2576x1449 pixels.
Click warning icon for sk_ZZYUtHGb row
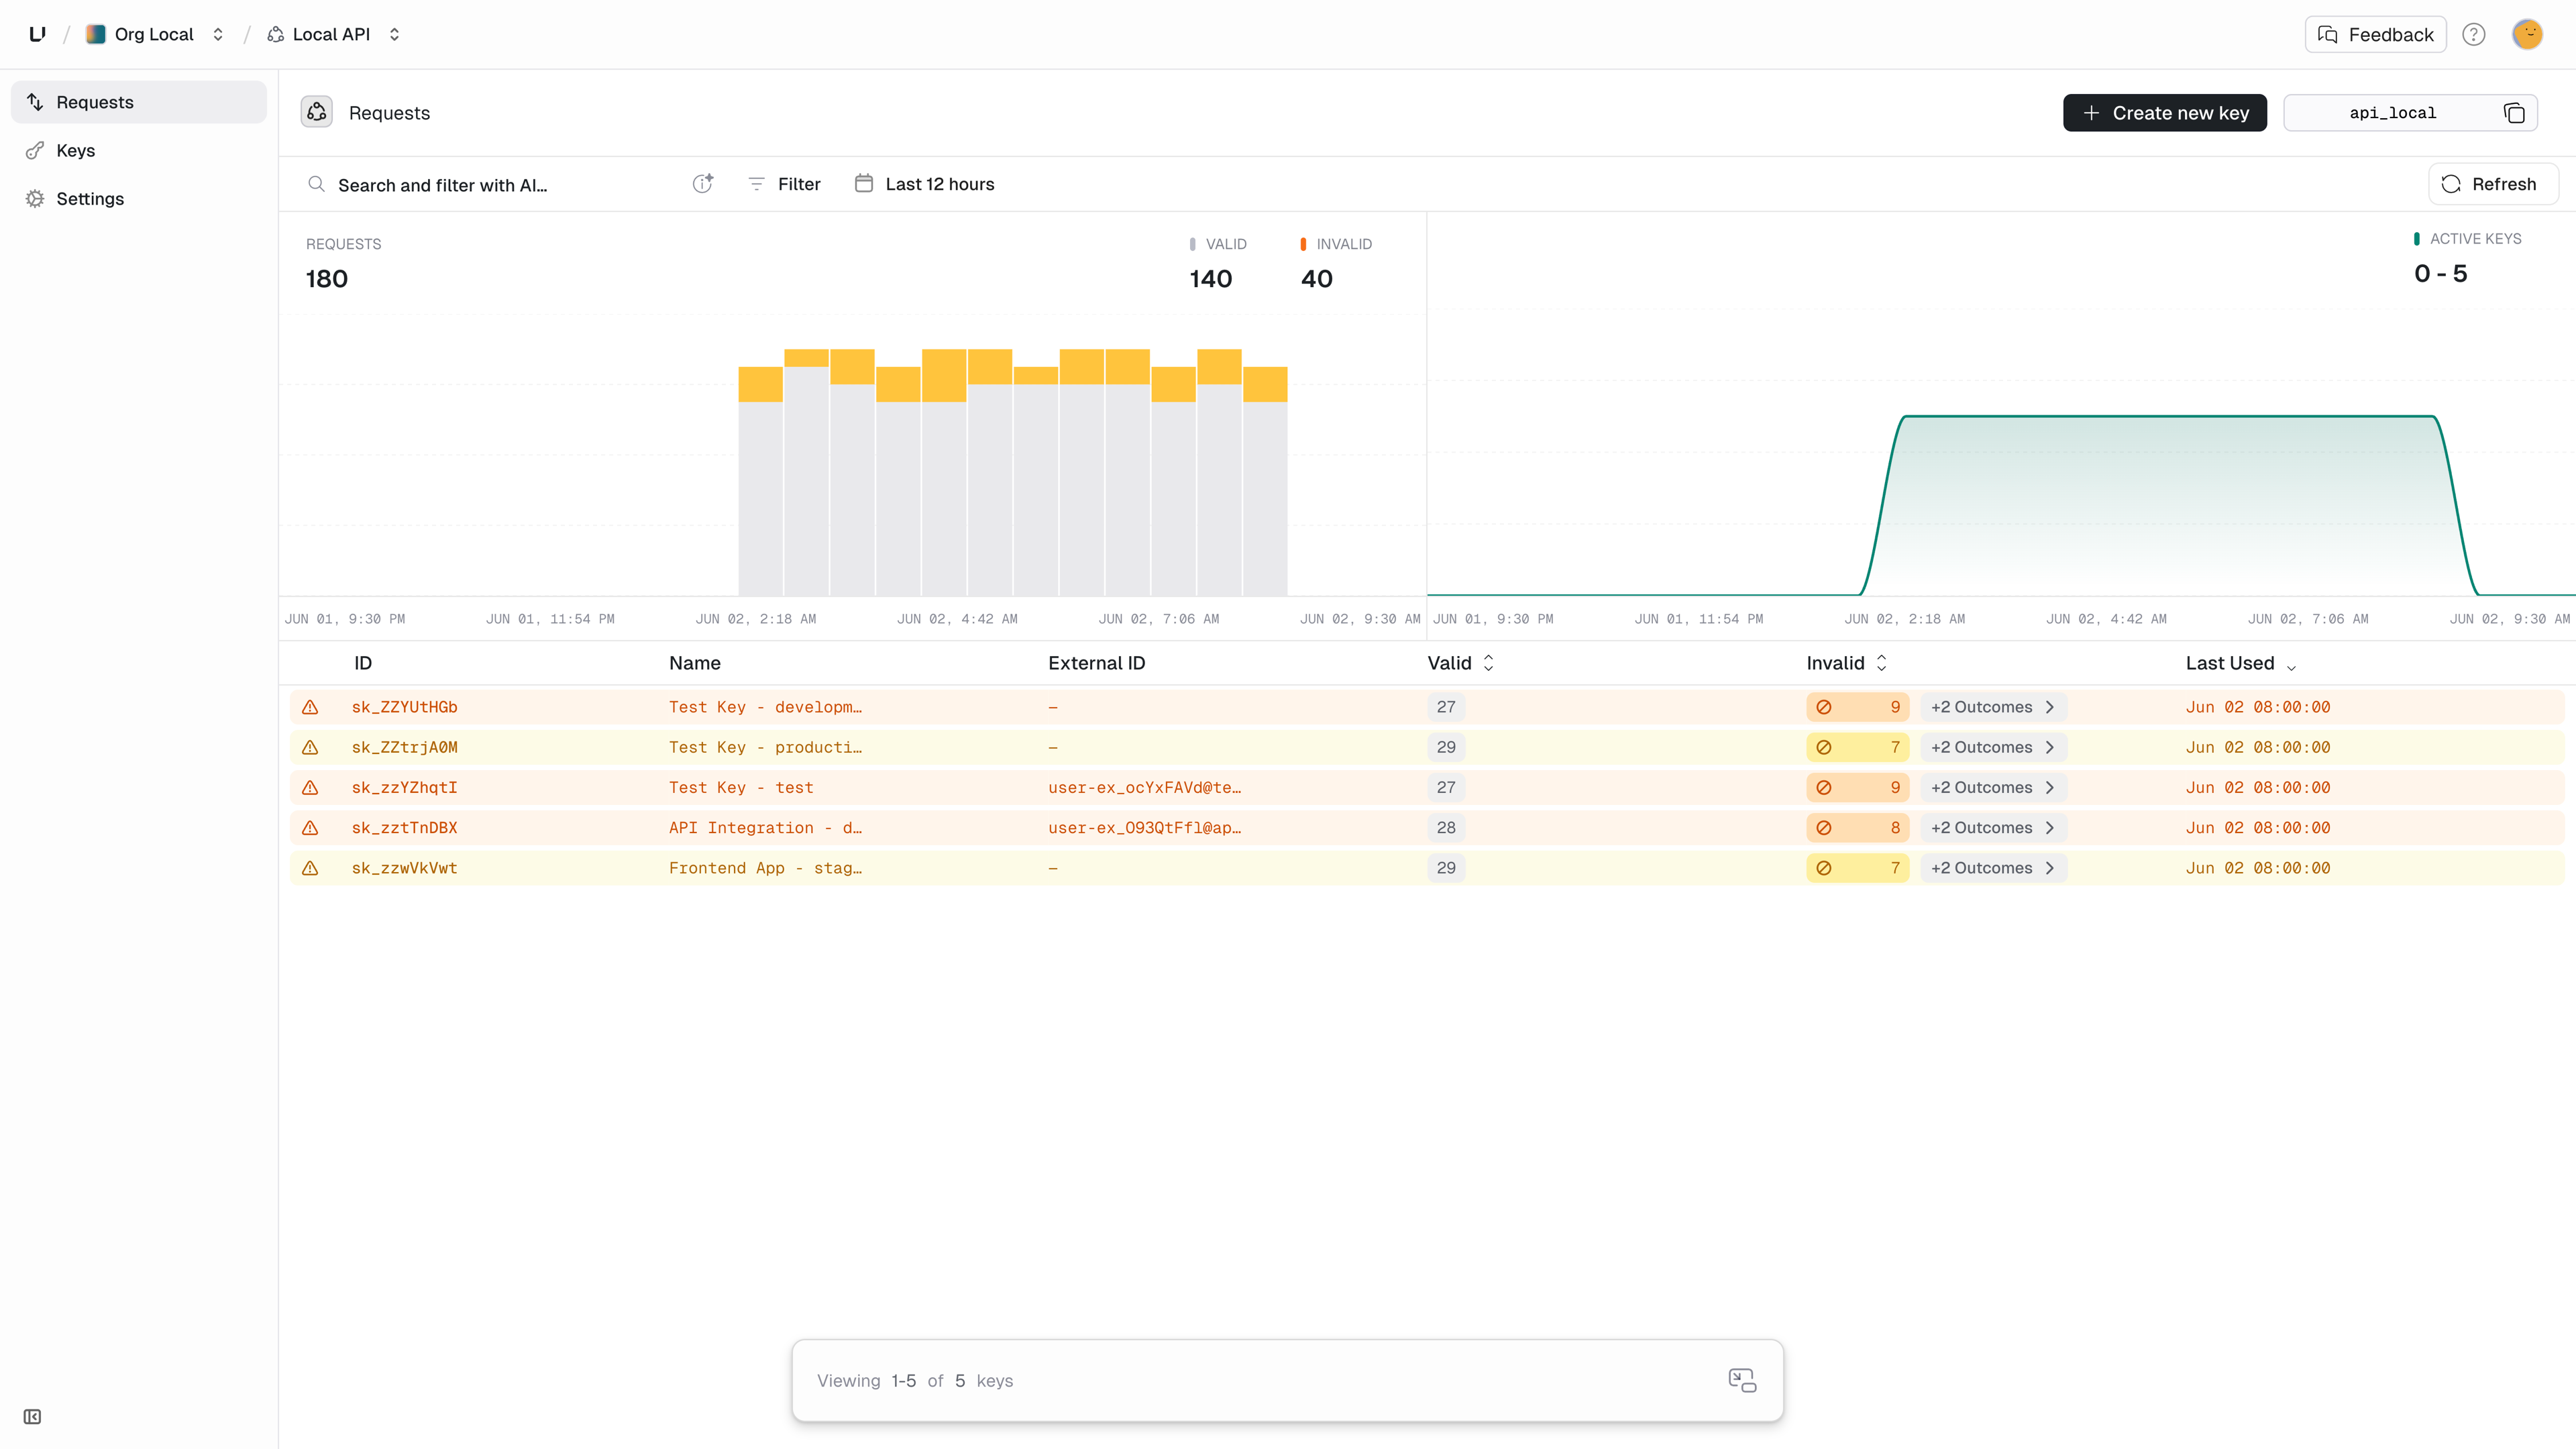coord(310,707)
